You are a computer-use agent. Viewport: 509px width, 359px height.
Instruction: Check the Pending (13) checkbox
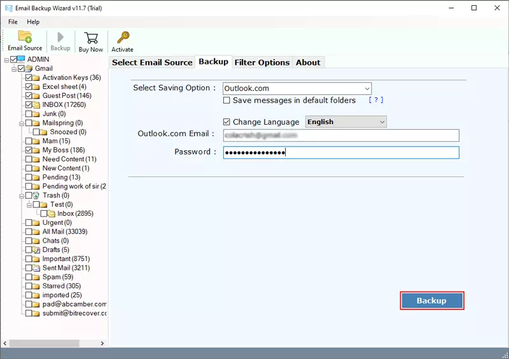click(x=29, y=177)
